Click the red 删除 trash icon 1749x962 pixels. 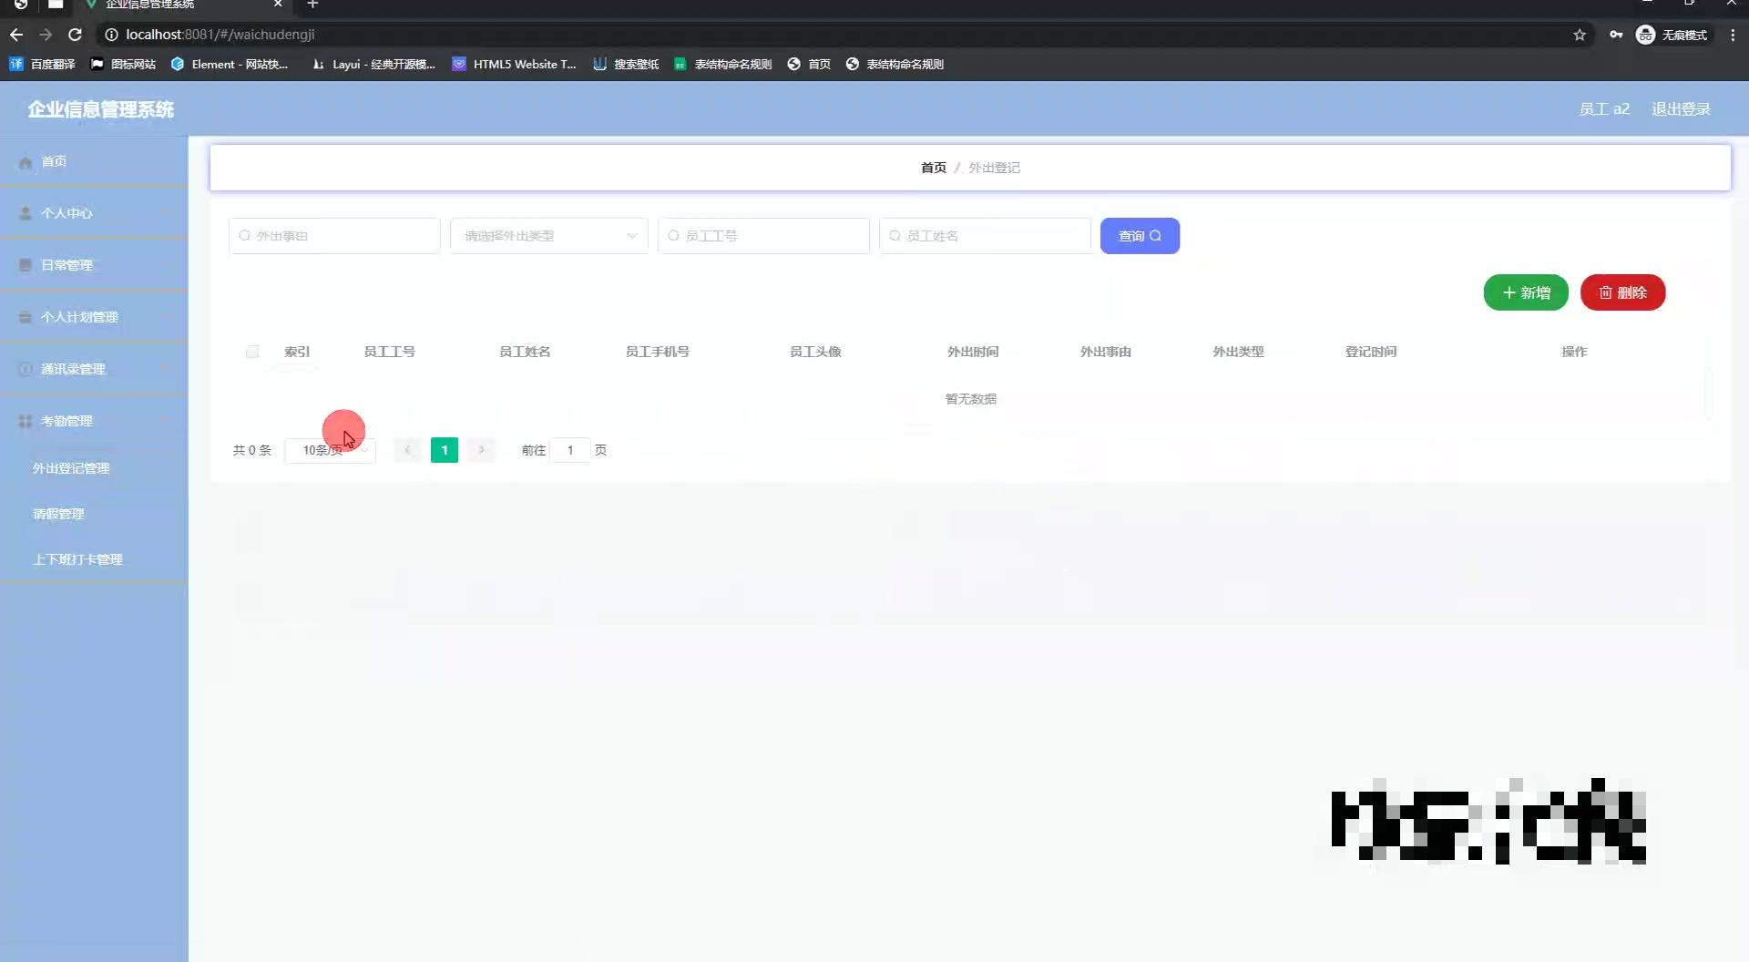1605,292
